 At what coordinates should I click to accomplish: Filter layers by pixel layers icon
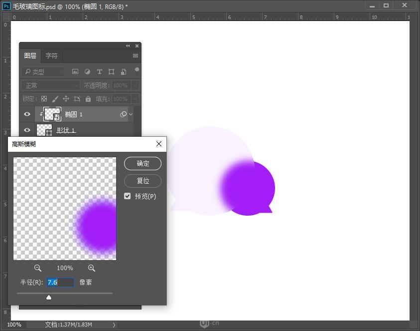tap(75, 71)
